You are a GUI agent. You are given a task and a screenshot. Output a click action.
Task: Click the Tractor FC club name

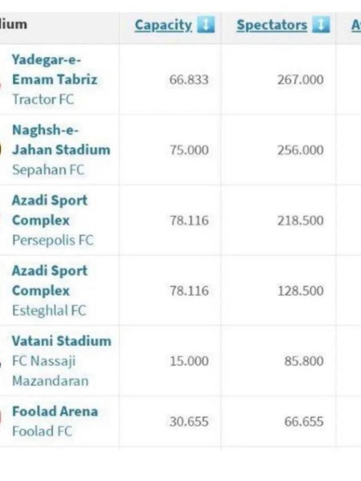[43, 99]
